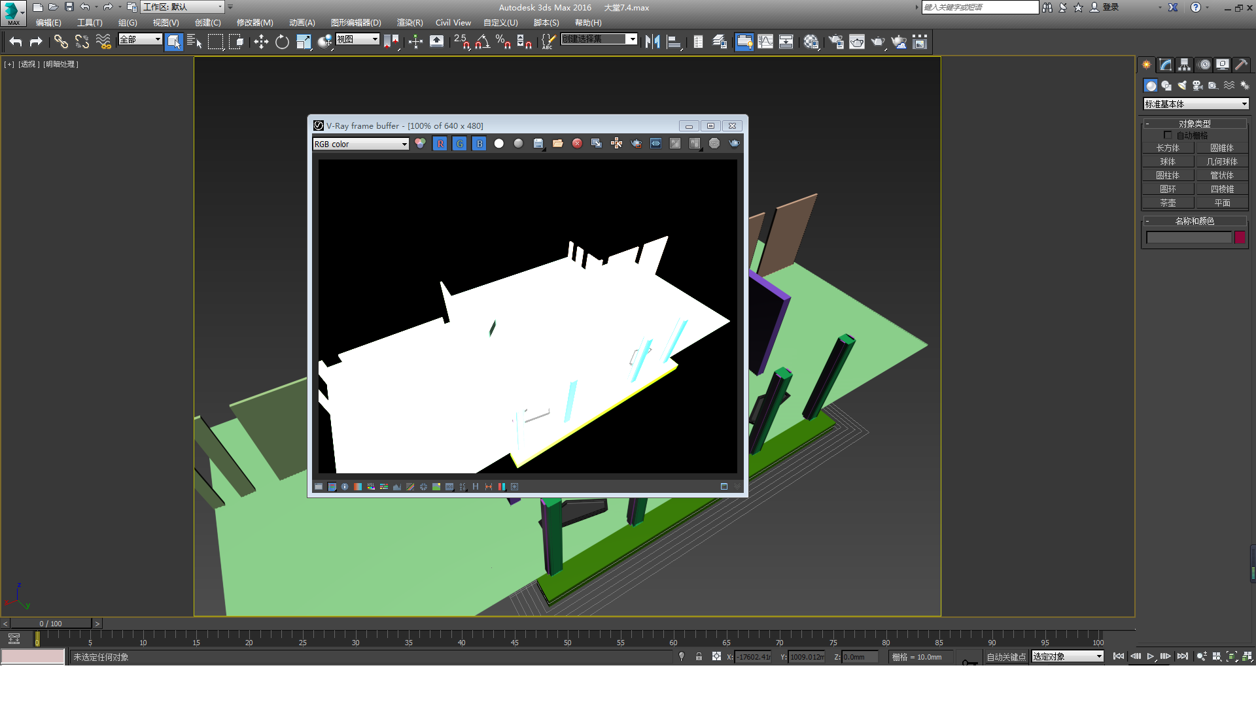Toggle the Blue channel button

click(480, 143)
